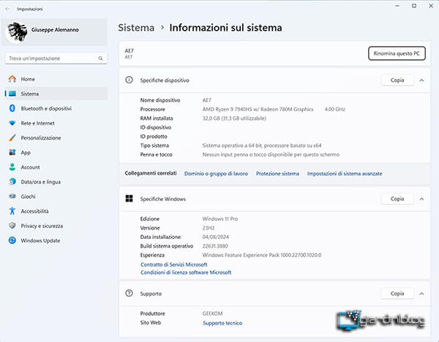The height and width of the screenshot is (342, 439).
Task: Select the 4.00 GHz processor speed
Action: 335,110
